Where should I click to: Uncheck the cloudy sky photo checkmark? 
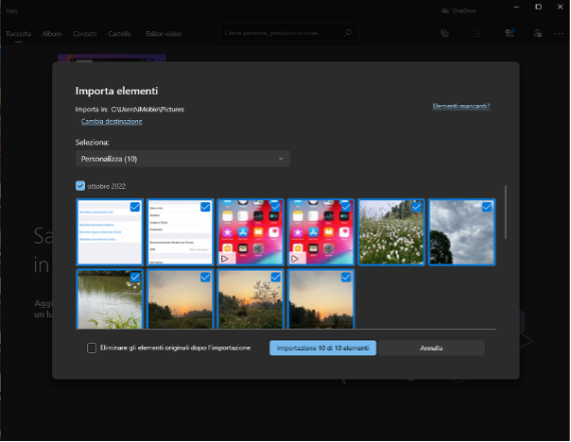[486, 207]
